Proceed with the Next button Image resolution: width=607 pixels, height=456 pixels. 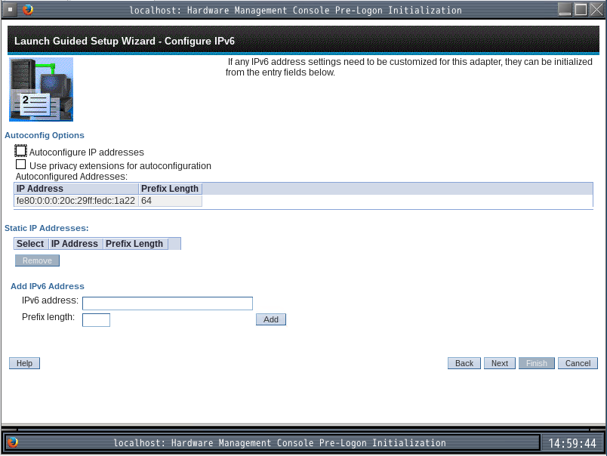click(499, 363)
